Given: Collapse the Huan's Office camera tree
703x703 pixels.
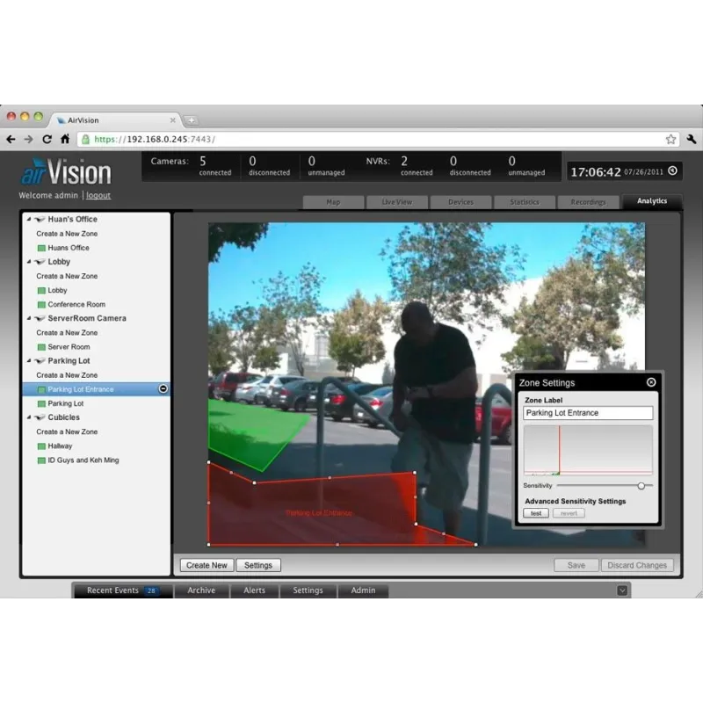Looking at the screenshot, I should pyautogui.click(x=28, y=220).
